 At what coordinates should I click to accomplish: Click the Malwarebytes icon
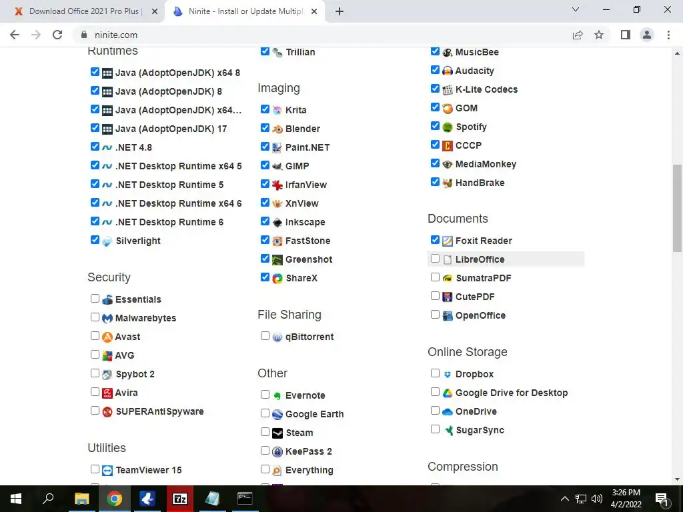(x=107, y=318)
